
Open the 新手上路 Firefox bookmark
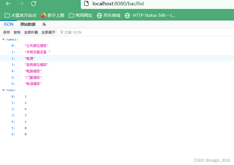coord(53,15)
